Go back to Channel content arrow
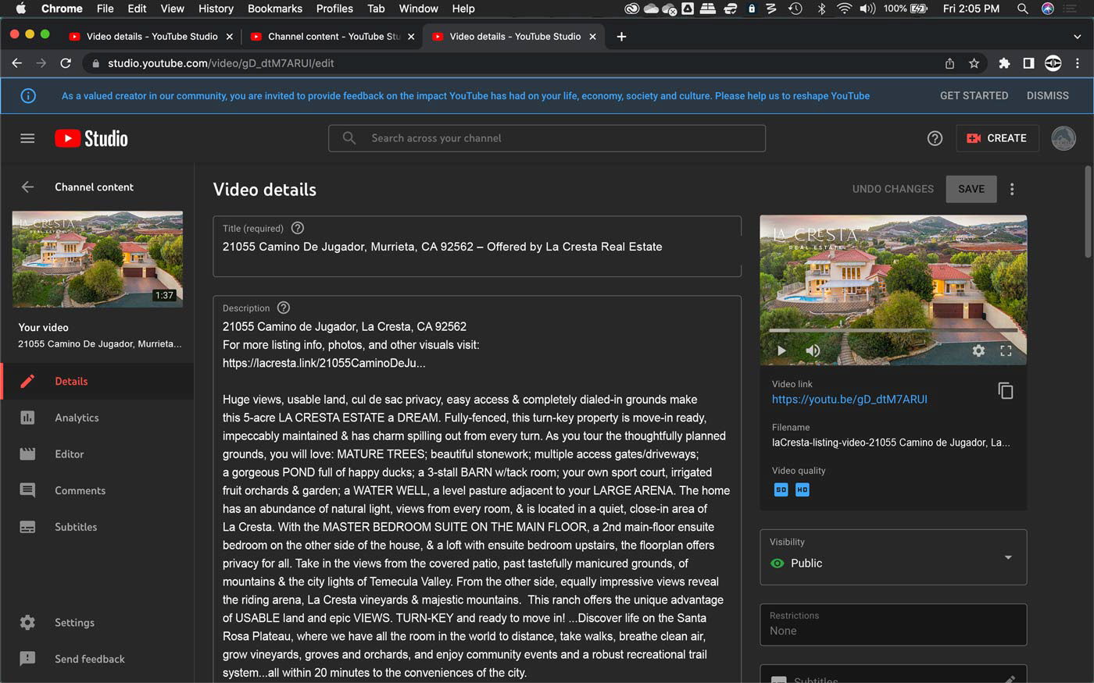This screenshot has width=1094, height=683. point(27,187)
